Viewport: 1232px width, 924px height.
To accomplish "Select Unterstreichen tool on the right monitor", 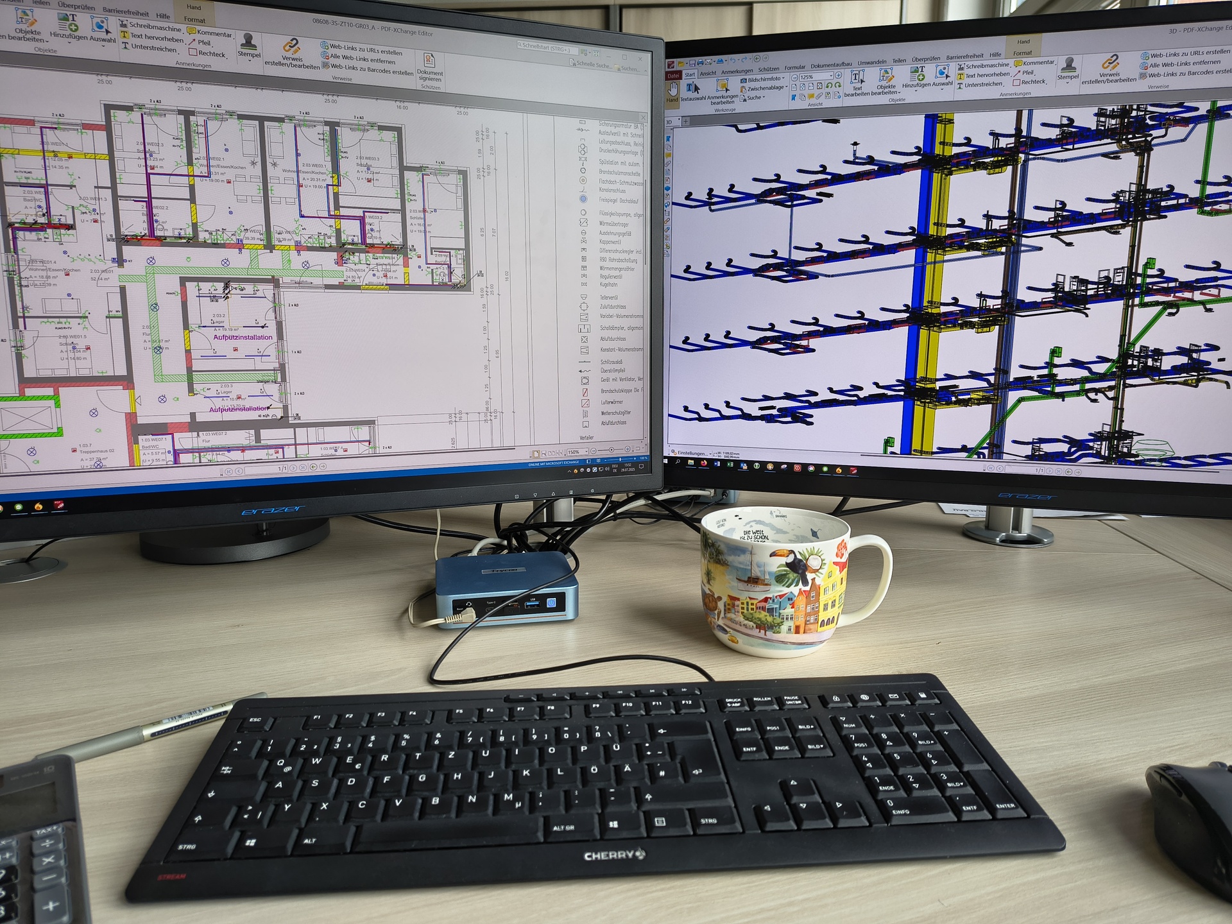I will coord(979,85).
